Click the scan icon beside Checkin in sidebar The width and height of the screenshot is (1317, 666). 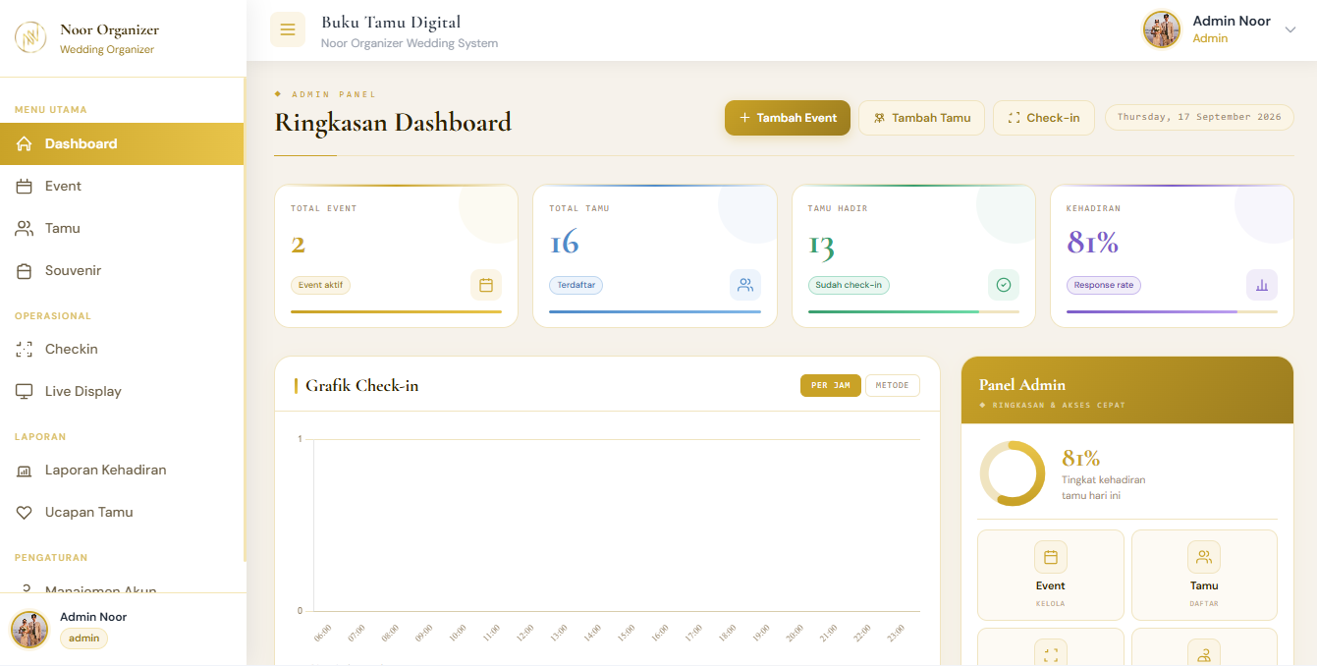[x=25, y=349]
